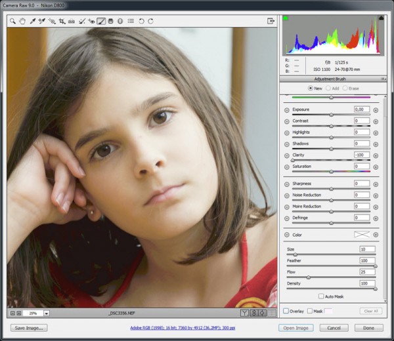Enable the Overlay checkbox
The height and width of the screenshot is (341, 394).
(286, 311)
